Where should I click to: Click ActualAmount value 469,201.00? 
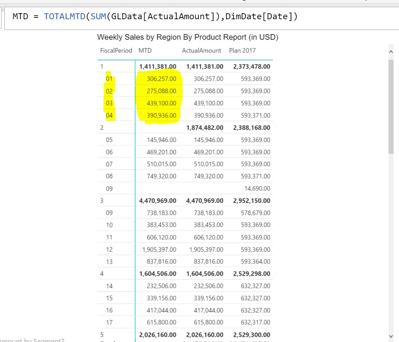pyautogui.click(x=208, y=152)
